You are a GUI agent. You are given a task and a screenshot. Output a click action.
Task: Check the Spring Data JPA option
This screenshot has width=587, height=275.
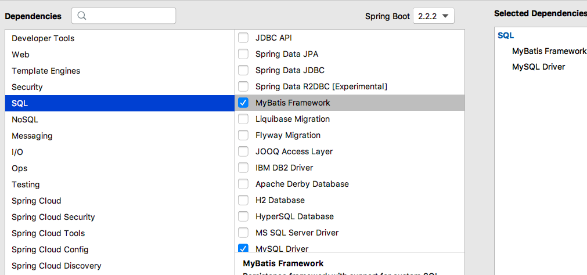pos(243,54)
